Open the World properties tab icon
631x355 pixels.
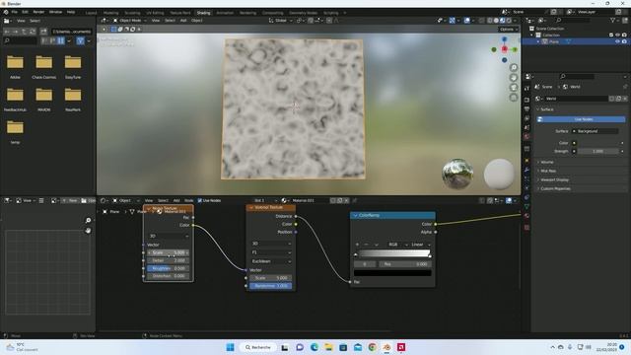526,137
